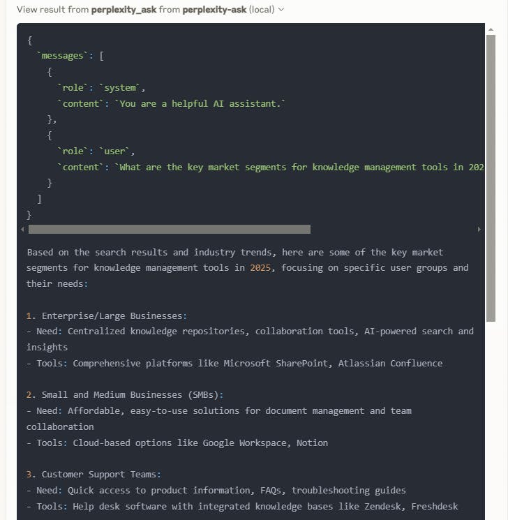This screenshot has height=520, width=508.
Task: Click the vertical scrollbar thumb on right
Action: 491,174
